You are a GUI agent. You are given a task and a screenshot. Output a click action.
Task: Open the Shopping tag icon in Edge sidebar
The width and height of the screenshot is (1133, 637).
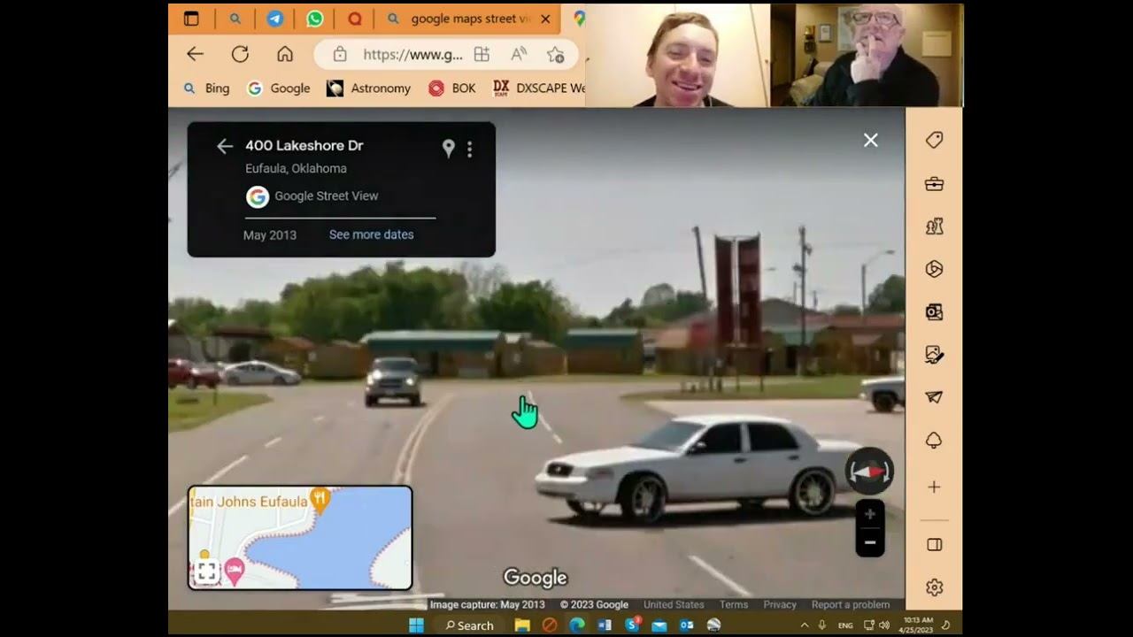(934, 140)
